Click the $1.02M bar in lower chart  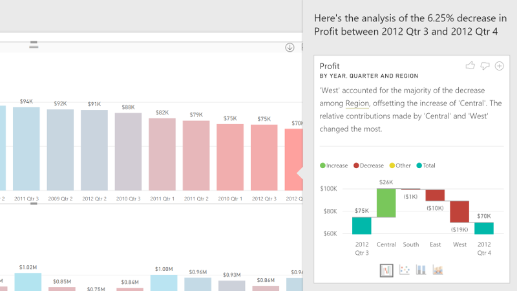tap(26, 281)
